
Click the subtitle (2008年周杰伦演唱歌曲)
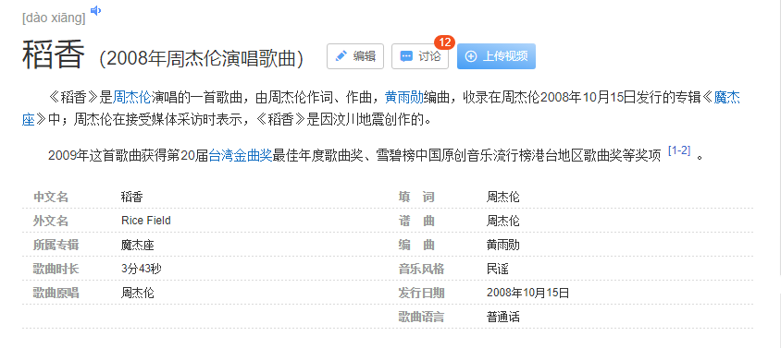tap(201, 59)
